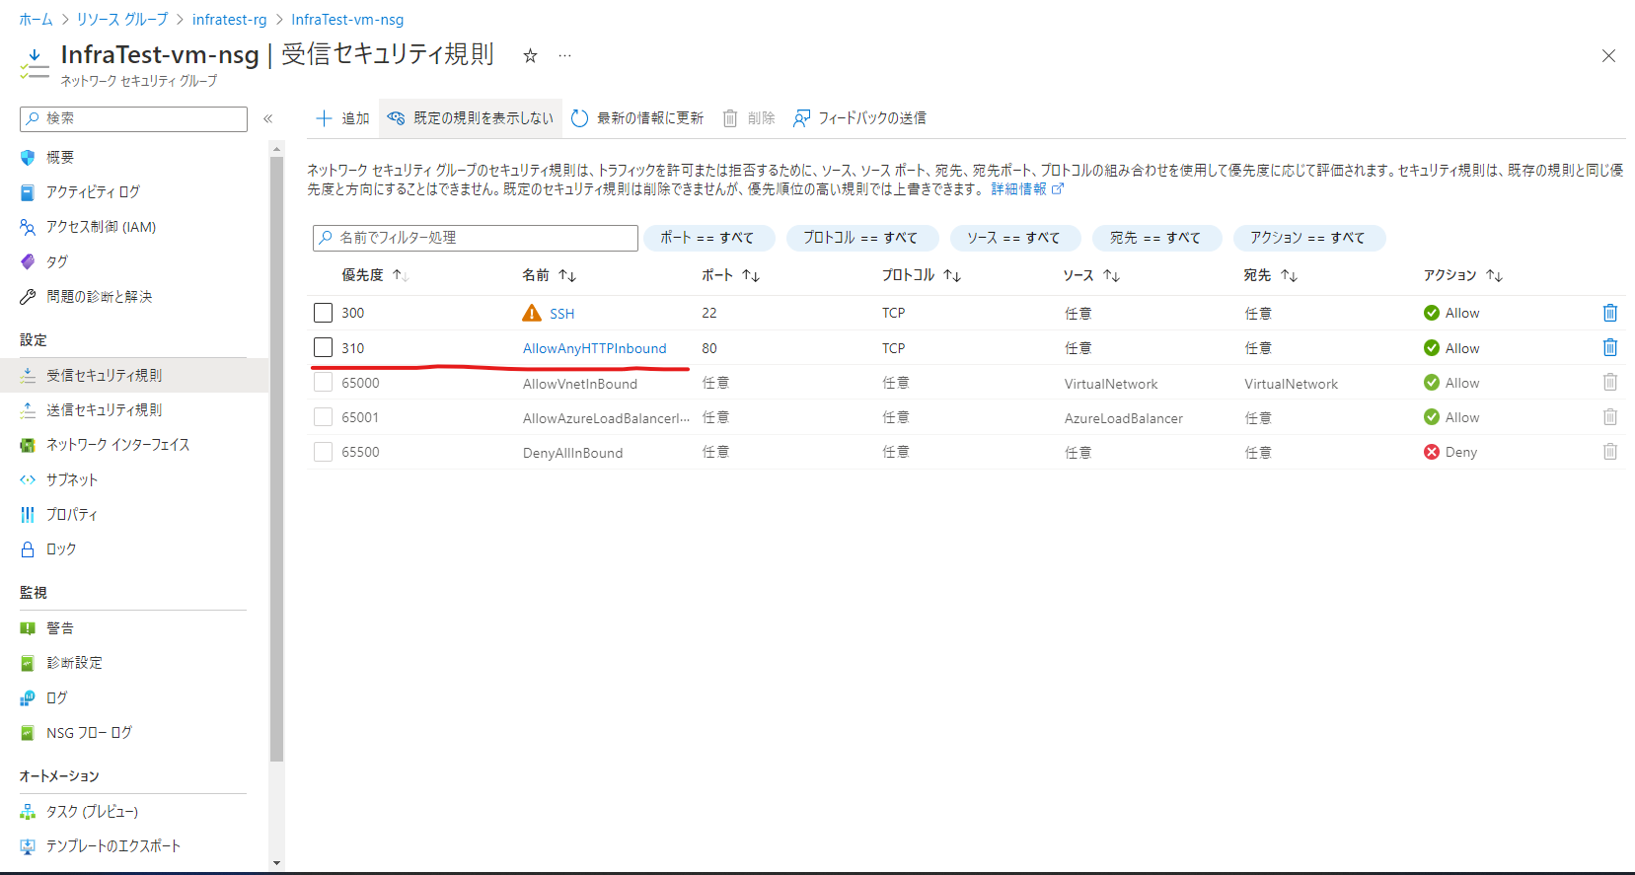Screen dimensions: 1635x875
Task: Toggle 既定の規則を表示しない button
Action: point(471,118)
